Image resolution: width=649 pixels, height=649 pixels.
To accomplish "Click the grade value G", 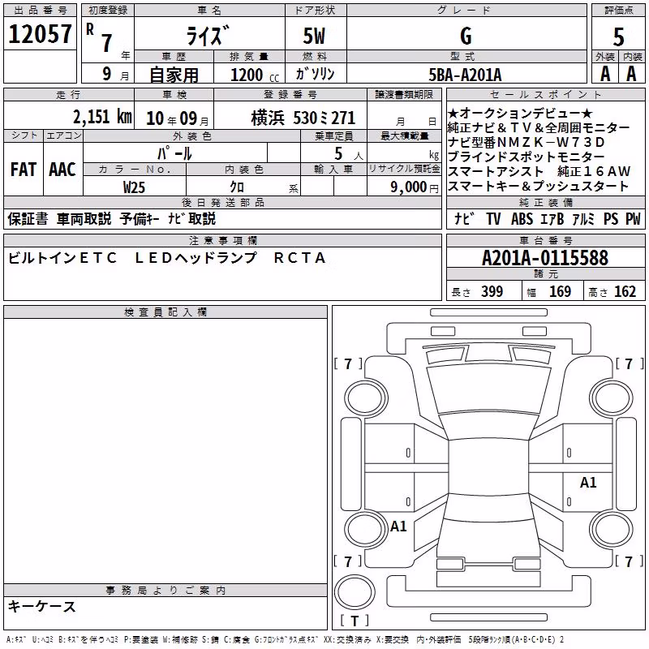I will (466, 36).
